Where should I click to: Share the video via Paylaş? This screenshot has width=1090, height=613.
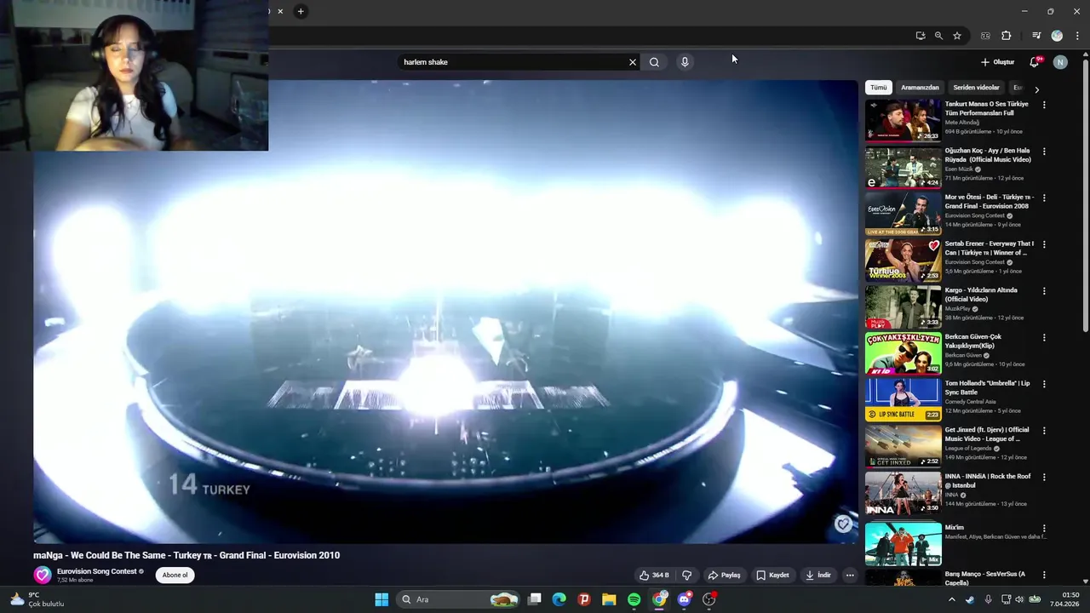pos(725,576)
